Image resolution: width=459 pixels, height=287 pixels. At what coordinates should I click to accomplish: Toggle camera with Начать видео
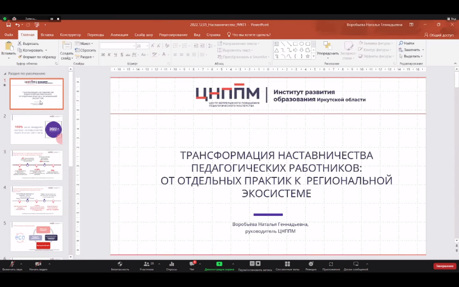click(x=38, y=264)
